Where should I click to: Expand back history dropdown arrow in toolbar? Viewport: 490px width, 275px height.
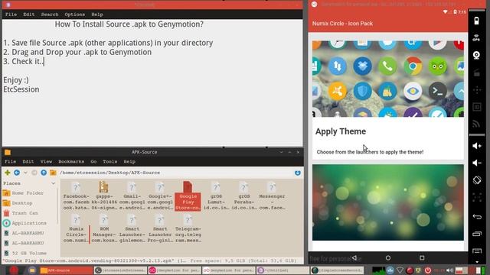coord(25,173)
